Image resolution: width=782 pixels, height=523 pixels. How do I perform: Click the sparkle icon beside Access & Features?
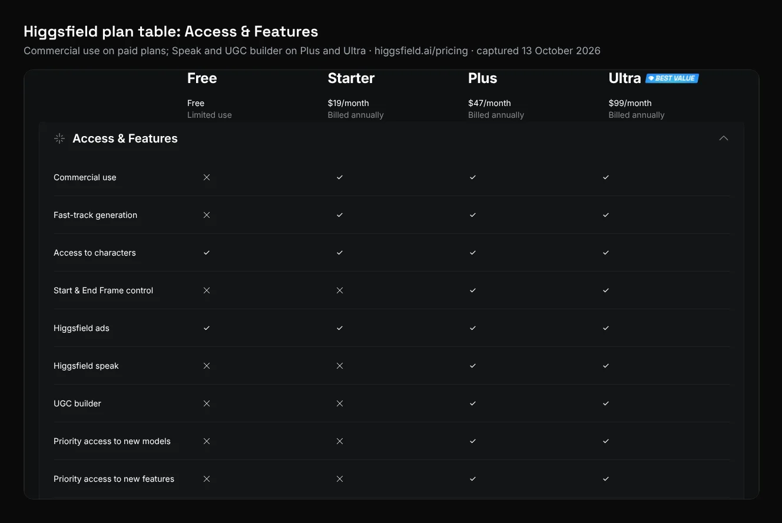point(59,138)
